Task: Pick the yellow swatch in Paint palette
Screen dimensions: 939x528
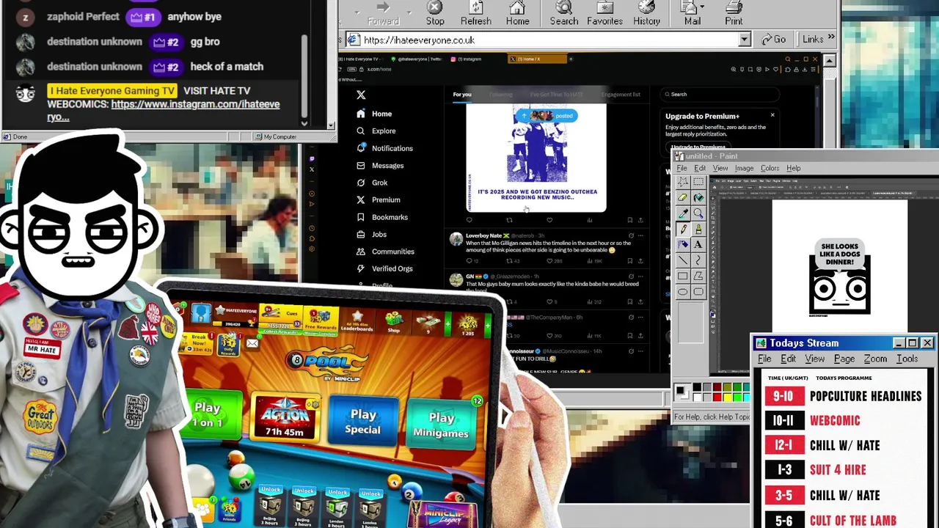Action: point(727,397)
